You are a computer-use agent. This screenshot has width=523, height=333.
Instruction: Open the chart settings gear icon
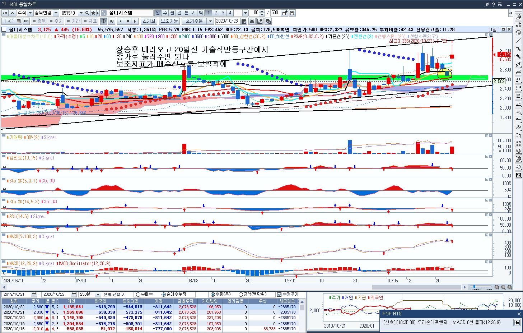[252, 21]
